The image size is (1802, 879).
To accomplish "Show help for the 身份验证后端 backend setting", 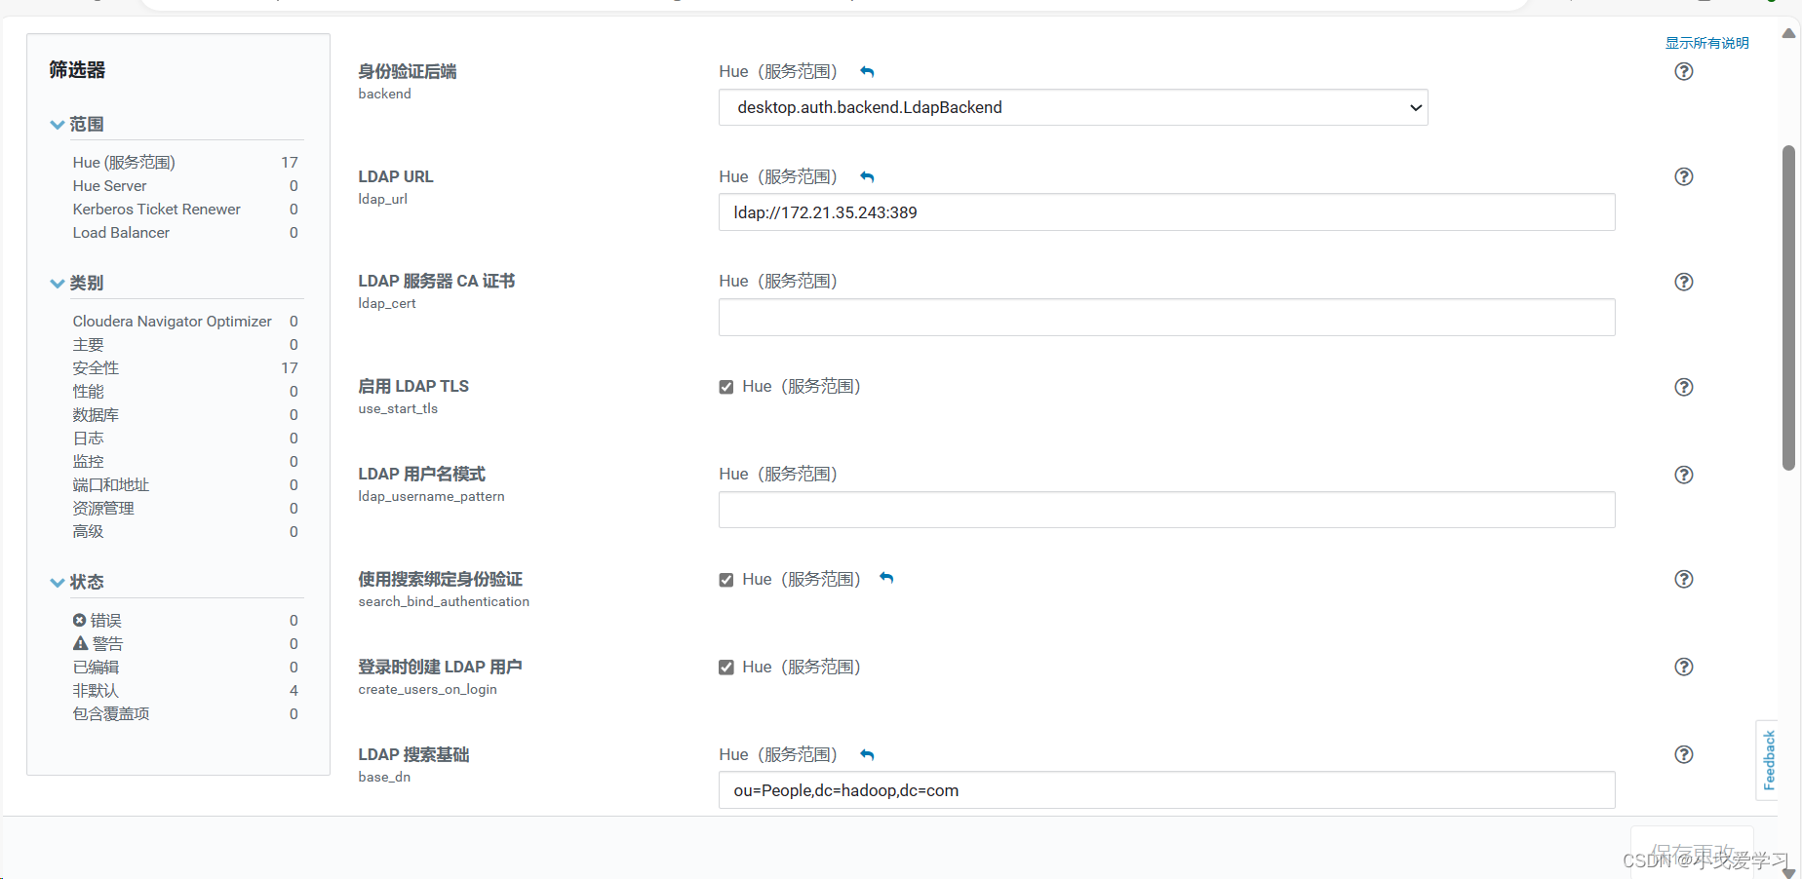I will (x=1684, y=71).
